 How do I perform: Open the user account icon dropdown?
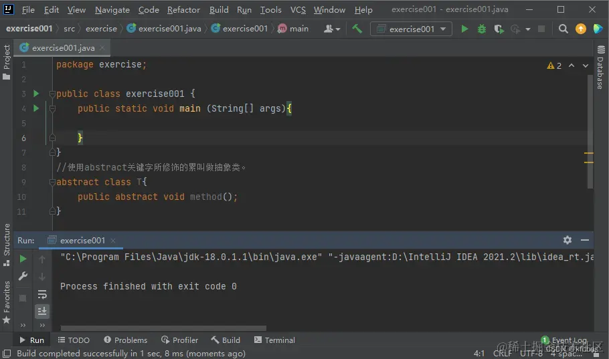tap(332, 29)
